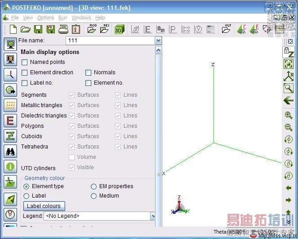
Task: Click the binoculars find icon
Action: (10, 151)
